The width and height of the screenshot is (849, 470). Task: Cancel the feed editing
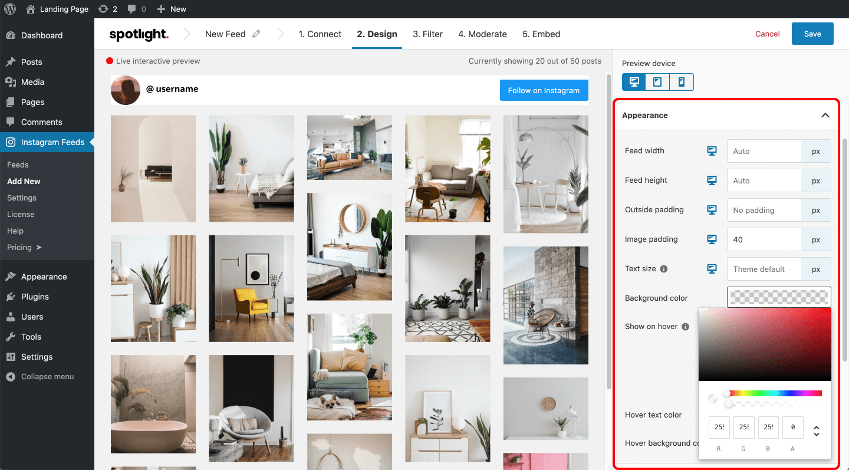[768, 34]
